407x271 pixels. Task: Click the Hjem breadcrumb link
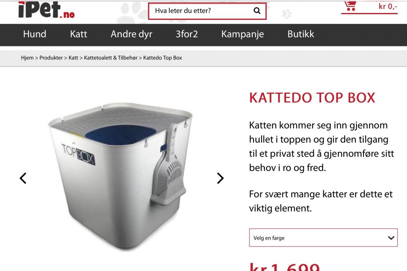(27, 58)
